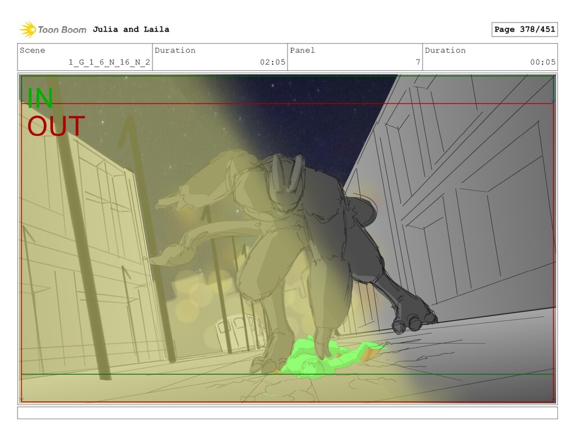Screen dimensions: 576x445
Task: Click the scene duration value '02:05'
Action: 273,62
